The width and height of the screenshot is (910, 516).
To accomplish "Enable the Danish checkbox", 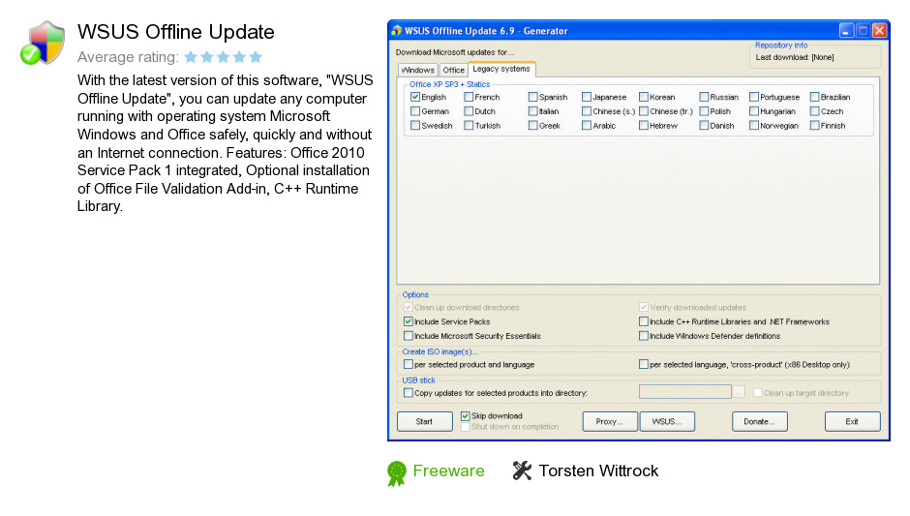I will [704, 125].
